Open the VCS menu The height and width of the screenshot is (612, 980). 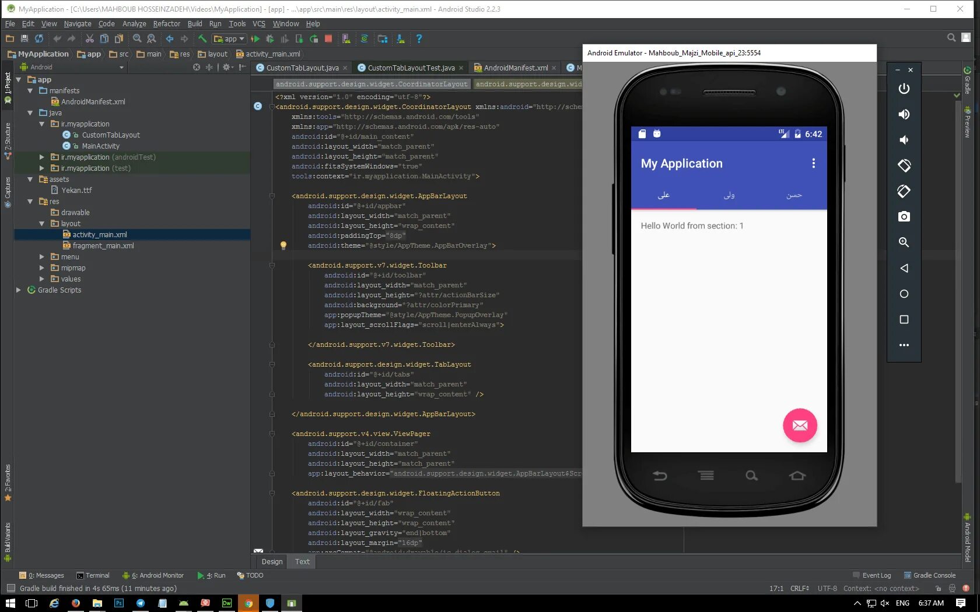(x=259, y=24)
